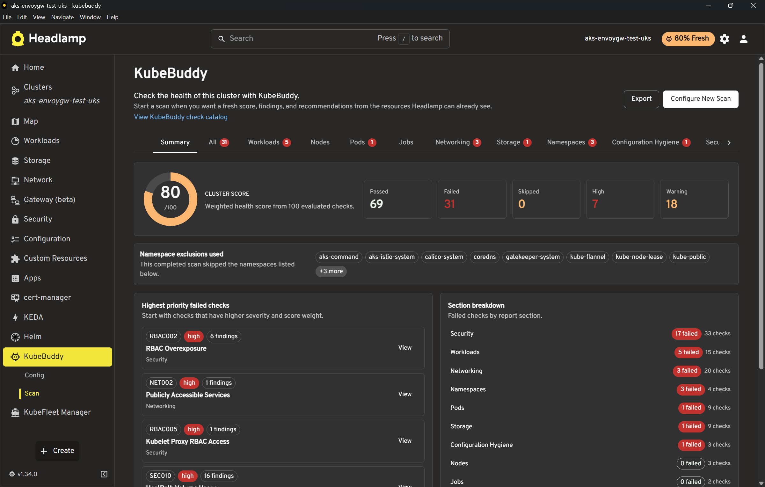Click the Home sidebar icon

pos(15,68)
